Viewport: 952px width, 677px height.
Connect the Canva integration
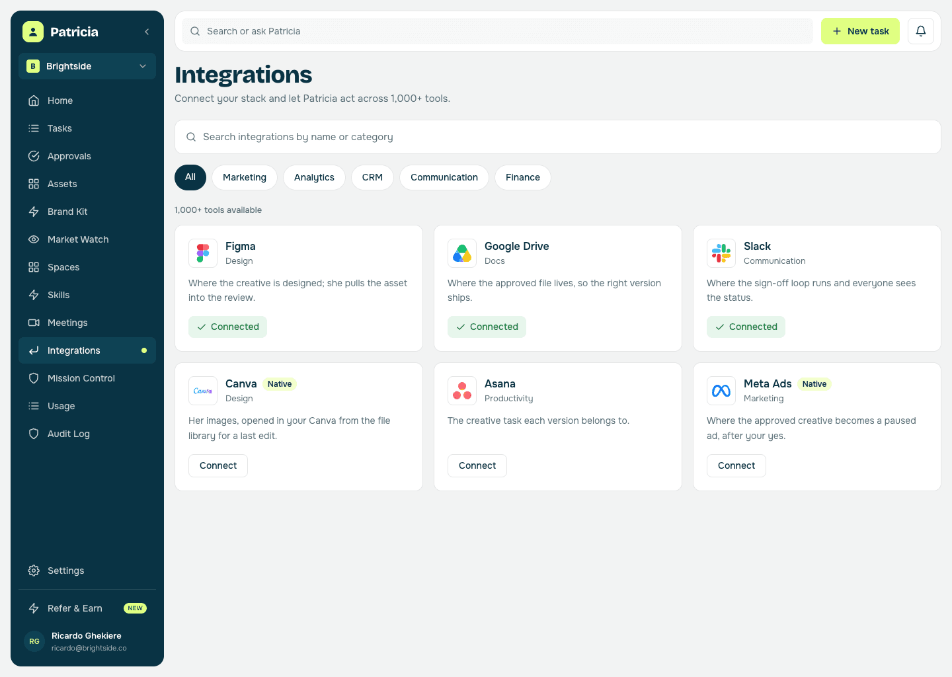click(218, 465)
